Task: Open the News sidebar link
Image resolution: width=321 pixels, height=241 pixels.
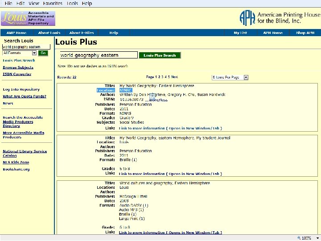Action: tap(8, 103)
